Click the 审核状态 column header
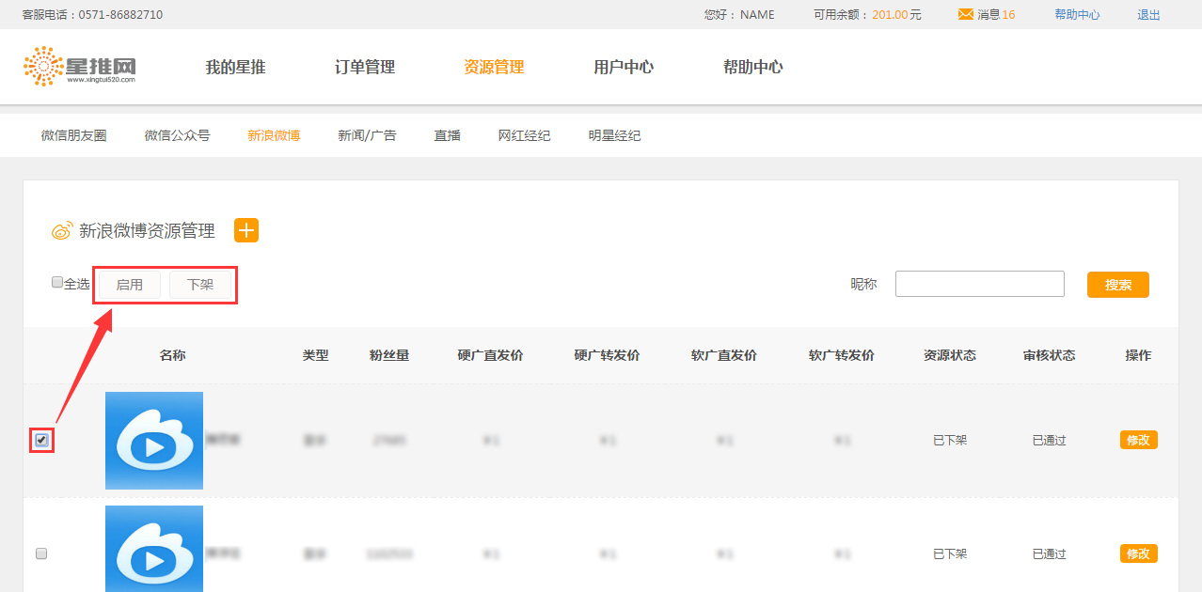Screen dimensions: 1202x592 point(1049,355)
